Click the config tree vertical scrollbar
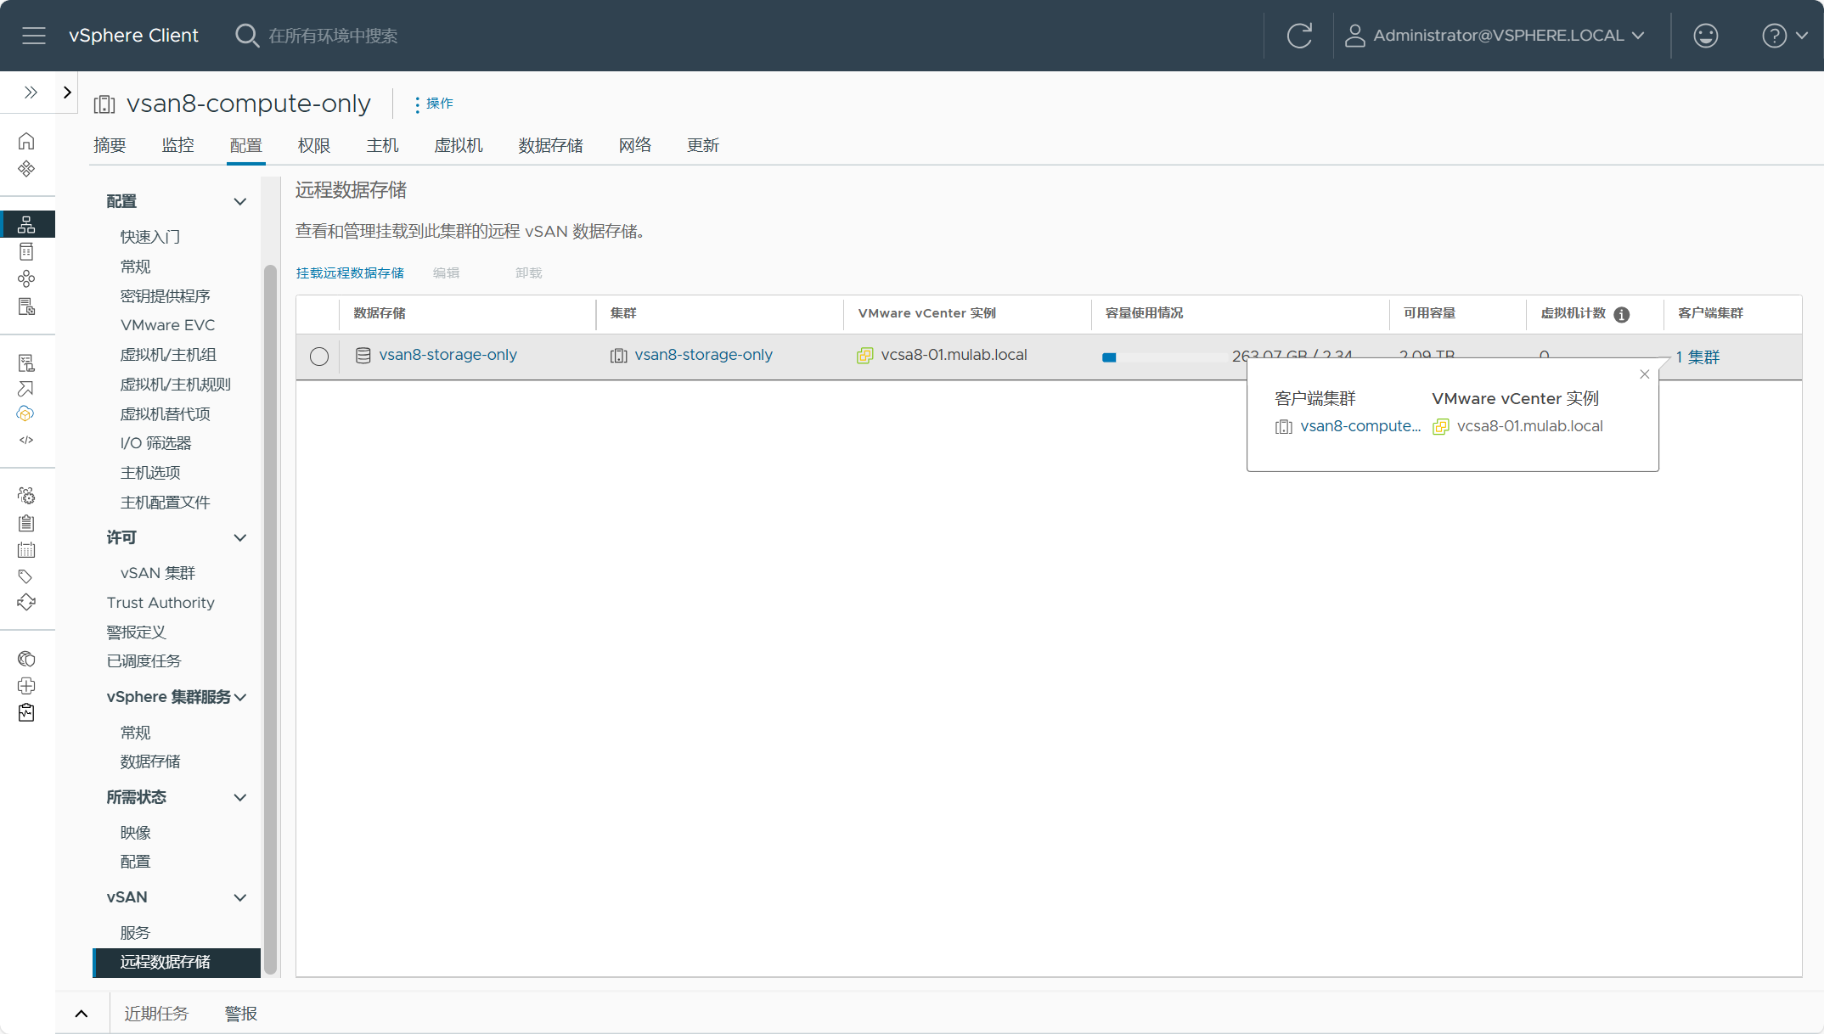 click(270, 620)
